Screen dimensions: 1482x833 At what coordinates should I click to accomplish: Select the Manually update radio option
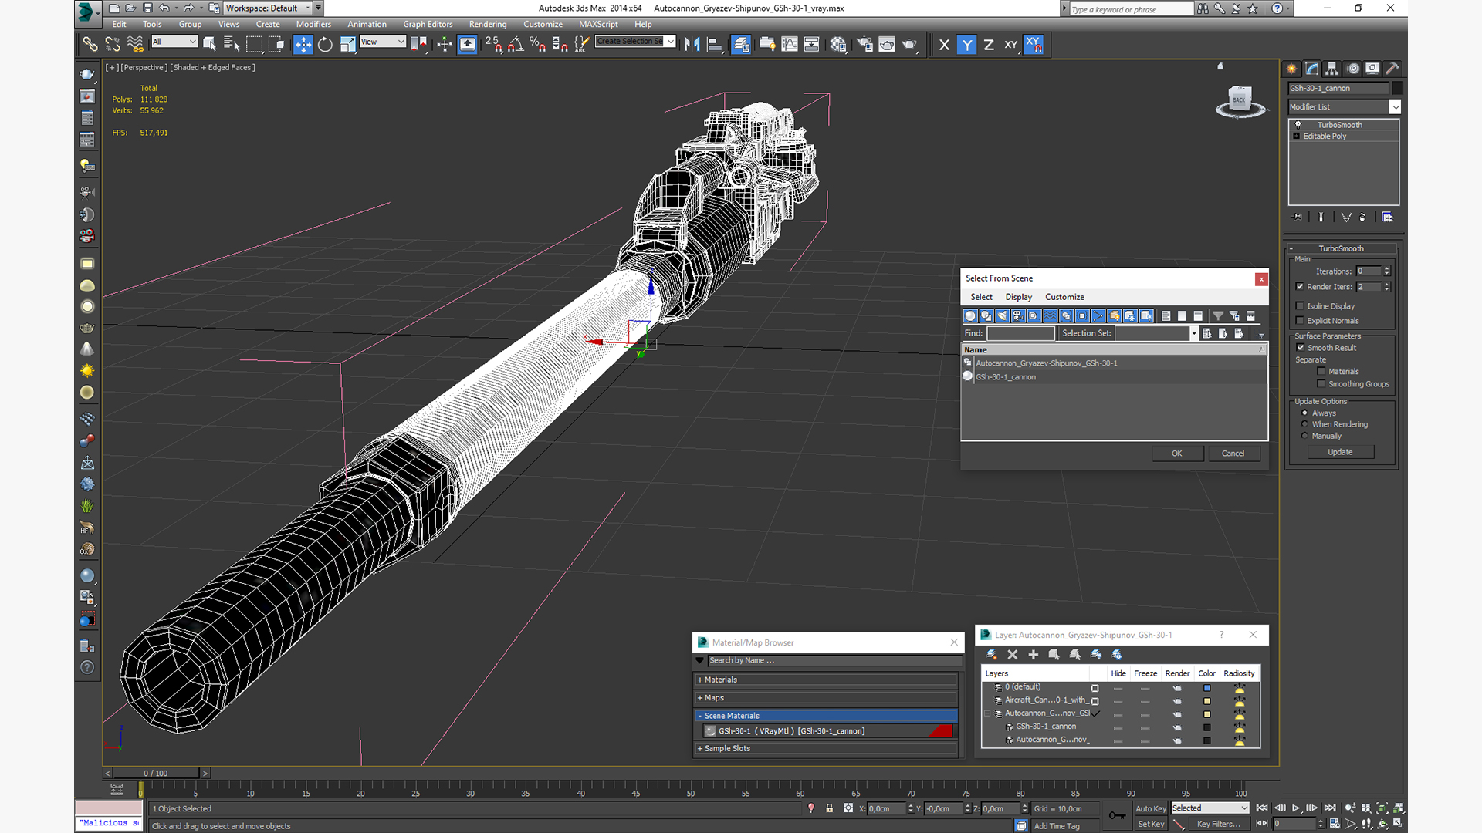pos(1304,436)
